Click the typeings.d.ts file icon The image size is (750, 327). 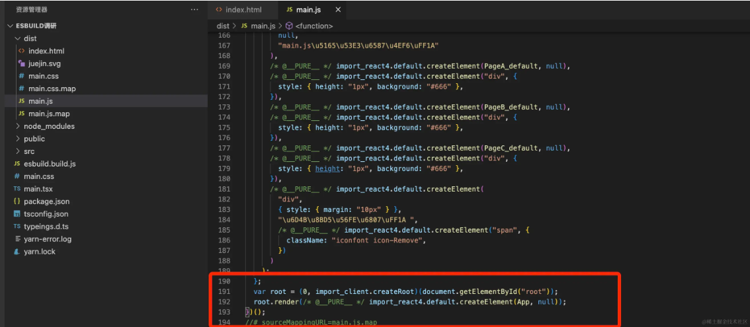coord(17,227)
